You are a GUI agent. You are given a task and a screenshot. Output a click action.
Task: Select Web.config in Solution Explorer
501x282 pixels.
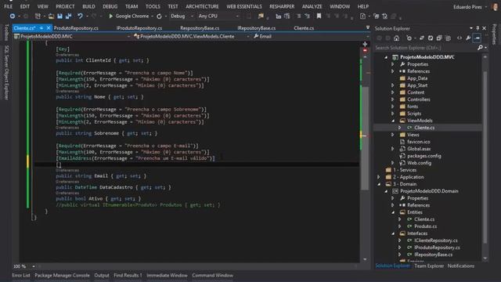click(x=419, y=163)
